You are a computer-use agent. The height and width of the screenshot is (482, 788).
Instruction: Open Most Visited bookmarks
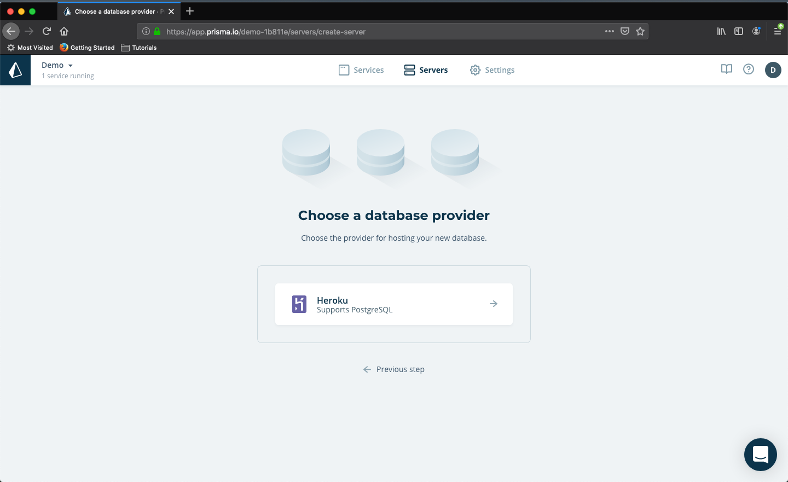(30, 48)
